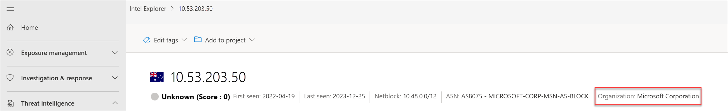728x111 pixels.
Task: Click the 10.53.203.50 breadcrumb item
Action: (x=195, y=9)
